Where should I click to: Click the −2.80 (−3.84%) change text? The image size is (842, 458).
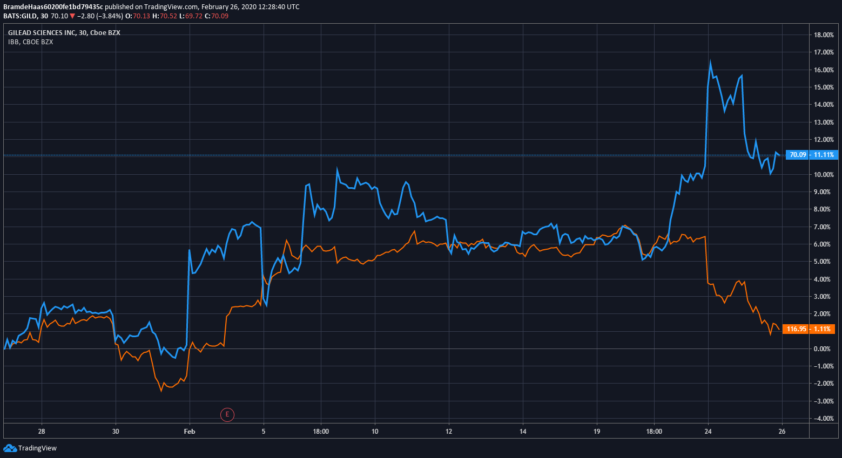point(100,16)
